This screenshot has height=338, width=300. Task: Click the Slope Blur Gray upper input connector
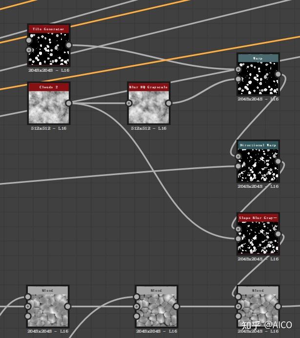[238, 229]
